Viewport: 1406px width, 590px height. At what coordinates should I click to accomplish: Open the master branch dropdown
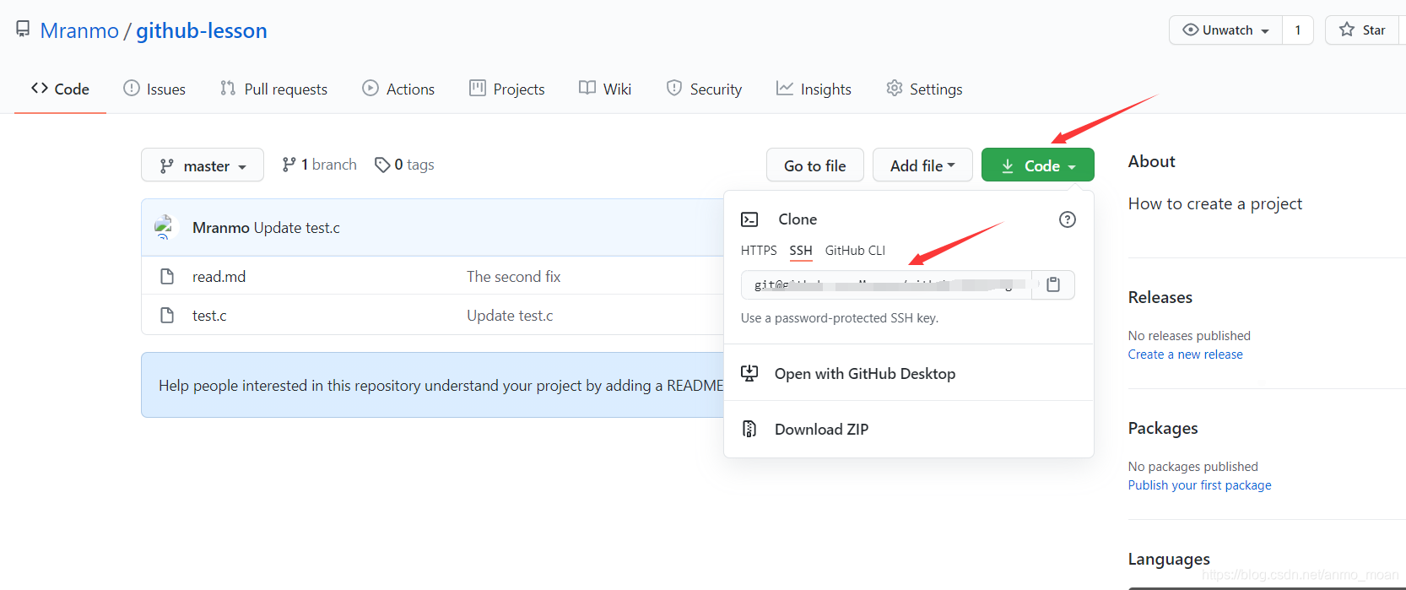(x=203, y=165)
